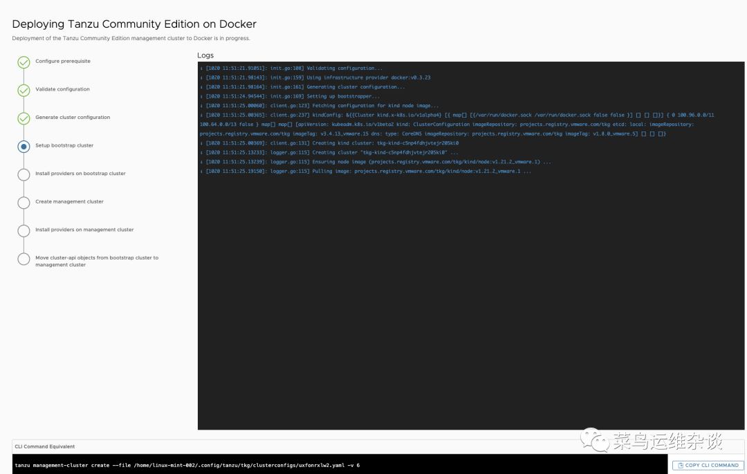Viewport: 747px width, 474px height.
Task: Click the Validate configuration green checkmark icon
Action: (x=24, y=91)
